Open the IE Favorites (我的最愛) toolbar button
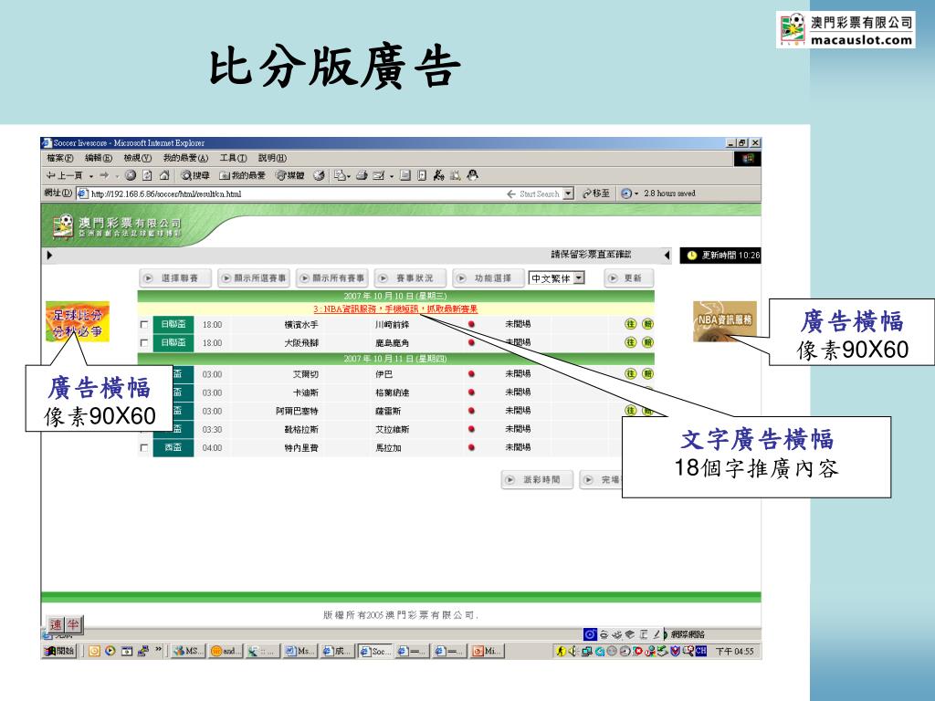This screenshot has height=701, width=935. [242, 175]
